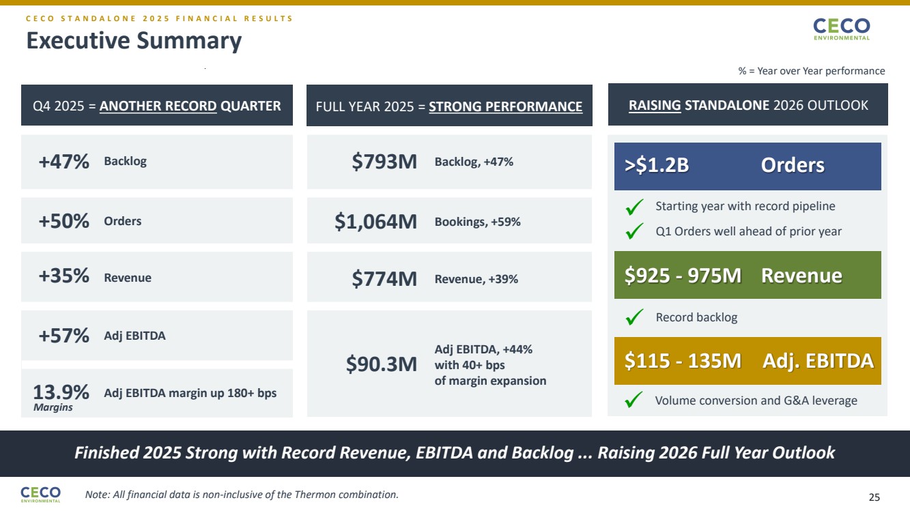Click the $90.3M Adj EBITDA tile
910x511 pixels.
[449, 364]
